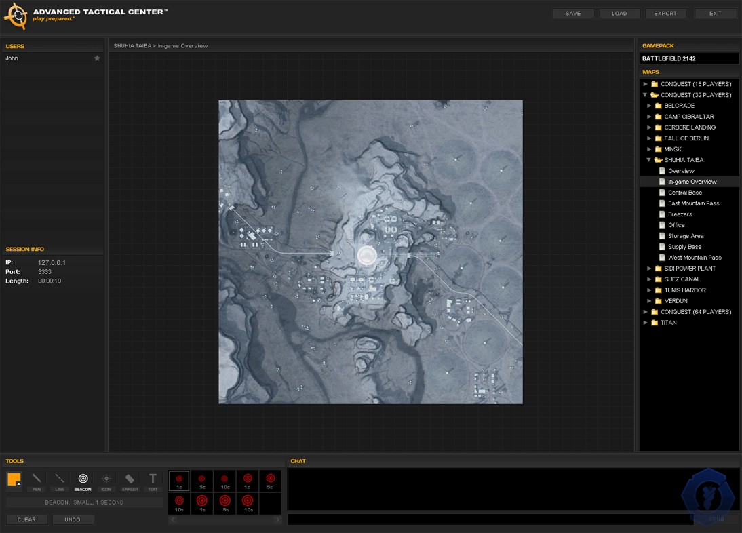
Task: Expand the BELGRADE map folder
Action: click(649, 106)
